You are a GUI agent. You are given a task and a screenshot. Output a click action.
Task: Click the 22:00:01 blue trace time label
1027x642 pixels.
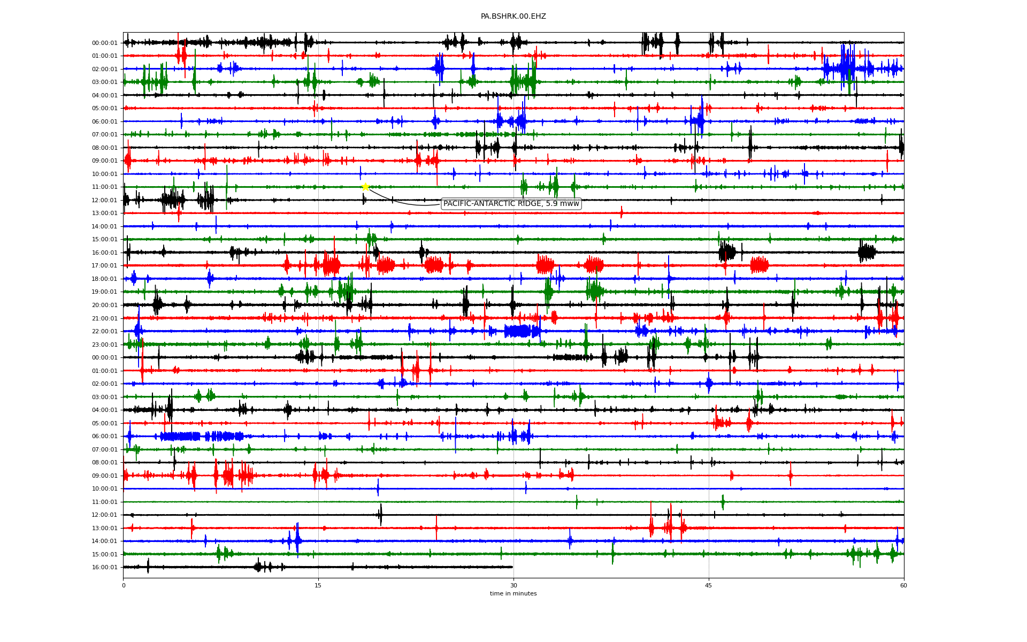tap(104, 332)
